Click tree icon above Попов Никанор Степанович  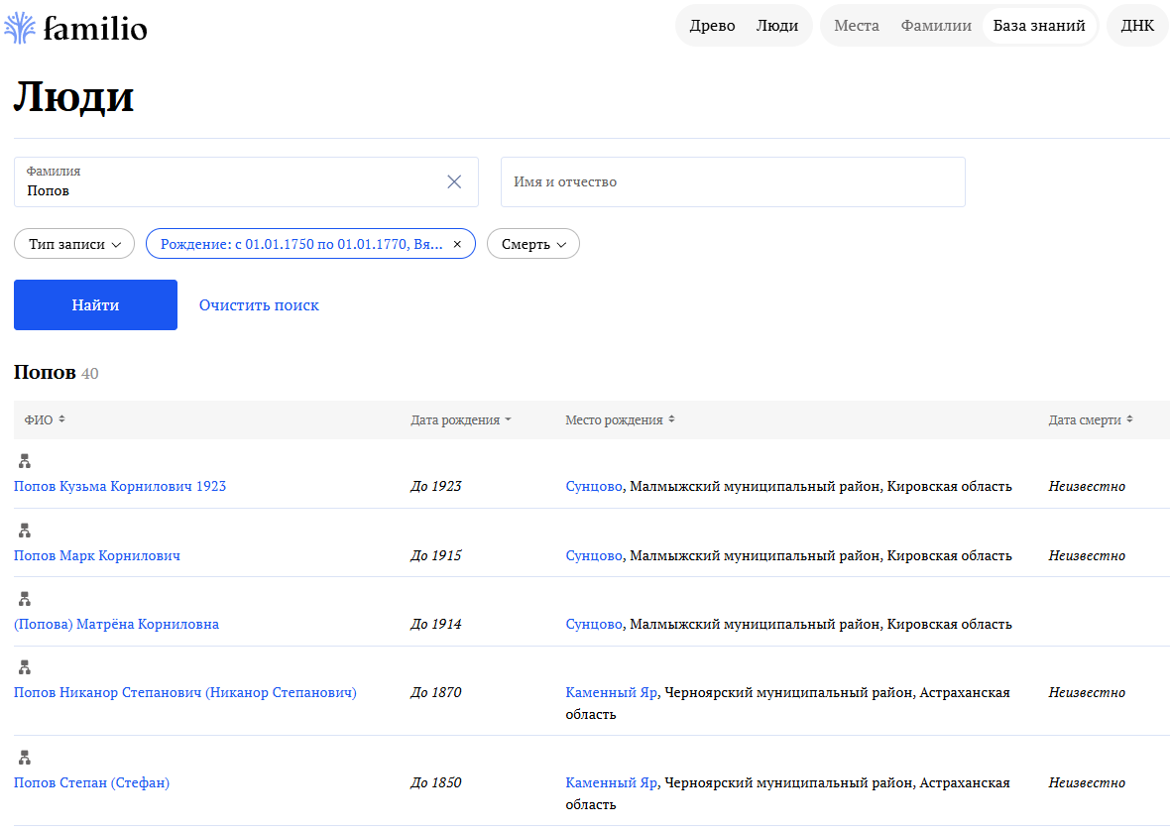25,667
